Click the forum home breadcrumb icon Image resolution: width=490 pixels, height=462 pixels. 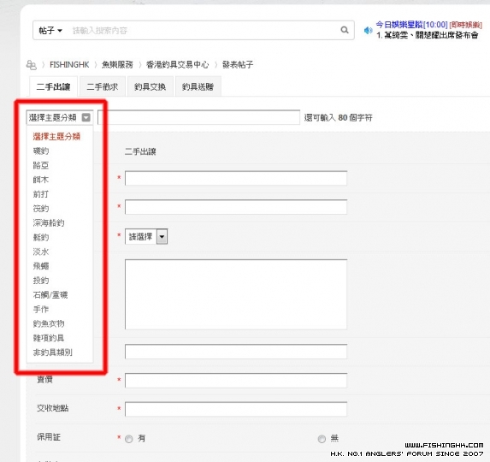pyautogui.click(x=32, y=65)
